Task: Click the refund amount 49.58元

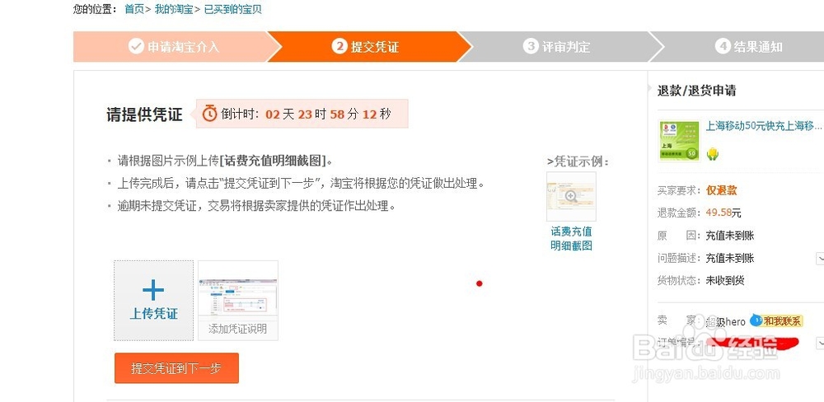Action: [723, 213]
